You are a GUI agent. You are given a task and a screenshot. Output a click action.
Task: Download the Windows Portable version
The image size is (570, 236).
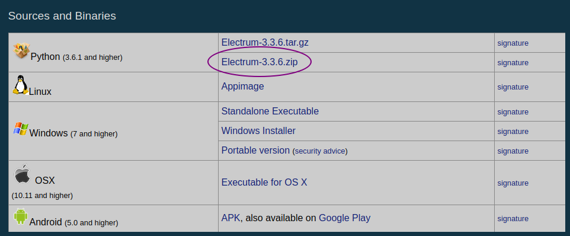tap(255, 150)
